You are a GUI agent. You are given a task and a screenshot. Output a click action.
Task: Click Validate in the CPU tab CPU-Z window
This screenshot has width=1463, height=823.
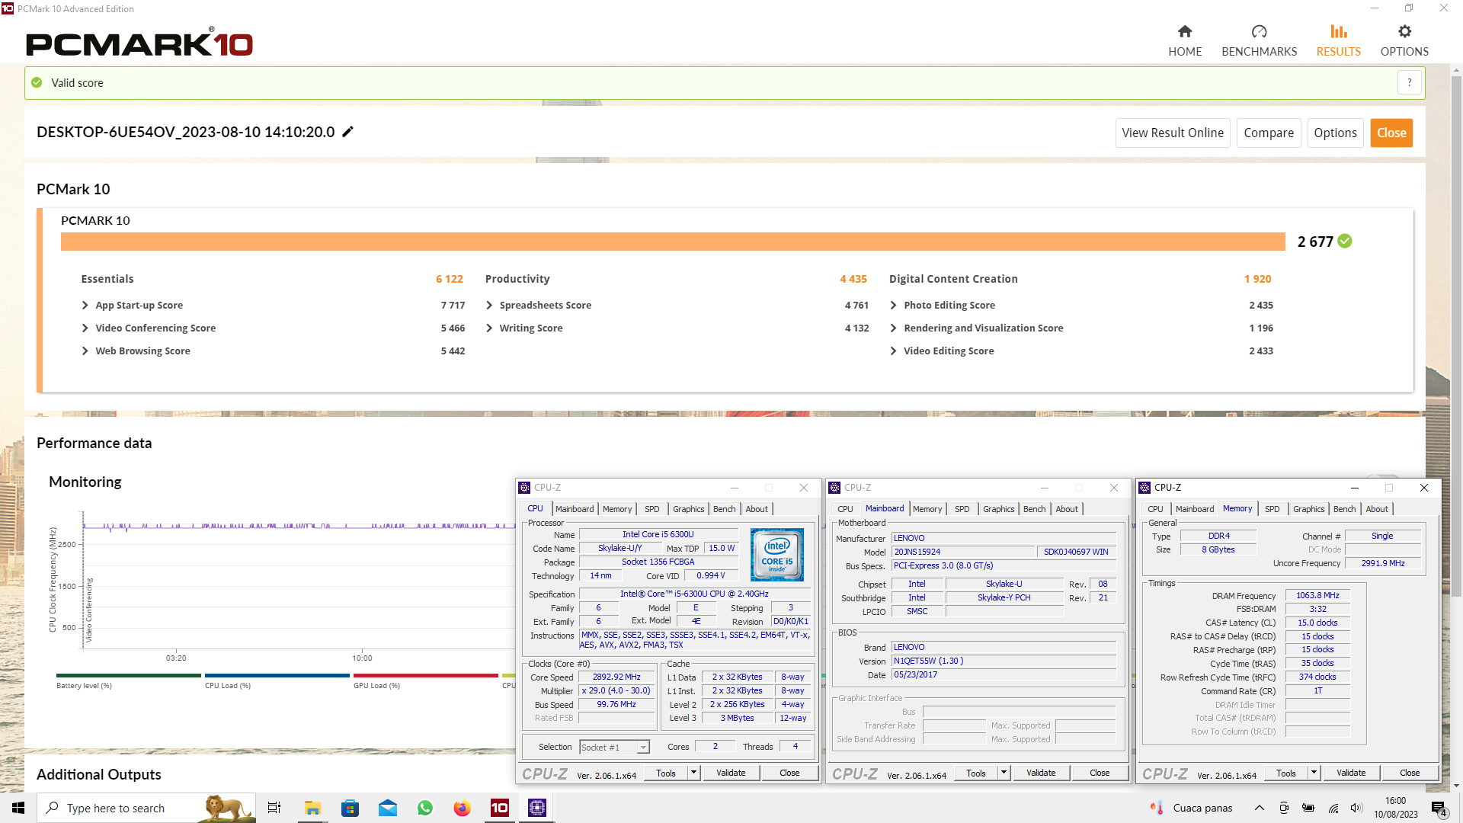pos(731,773)
